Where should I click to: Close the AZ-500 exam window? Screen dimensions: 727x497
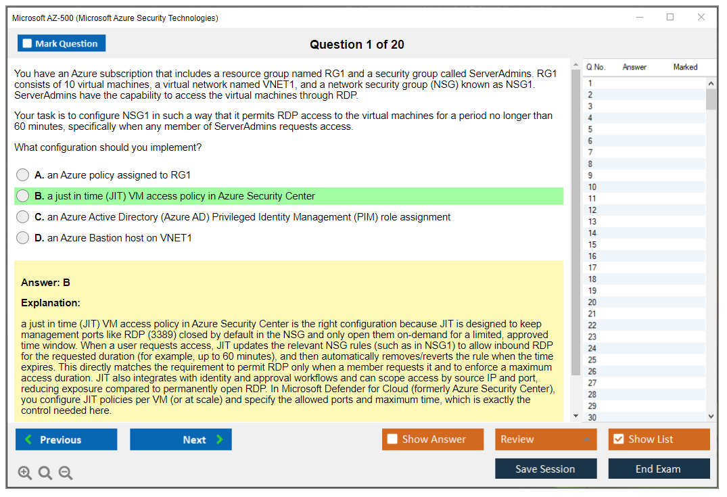(x=701, y=18)
